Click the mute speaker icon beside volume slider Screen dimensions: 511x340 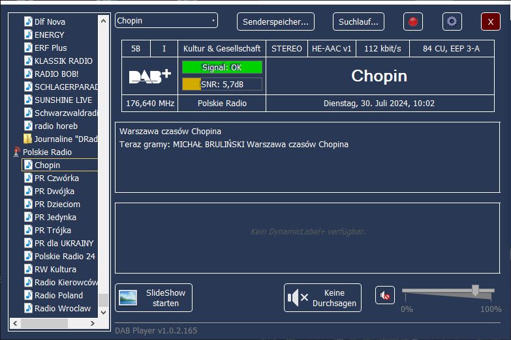[385, 296]
